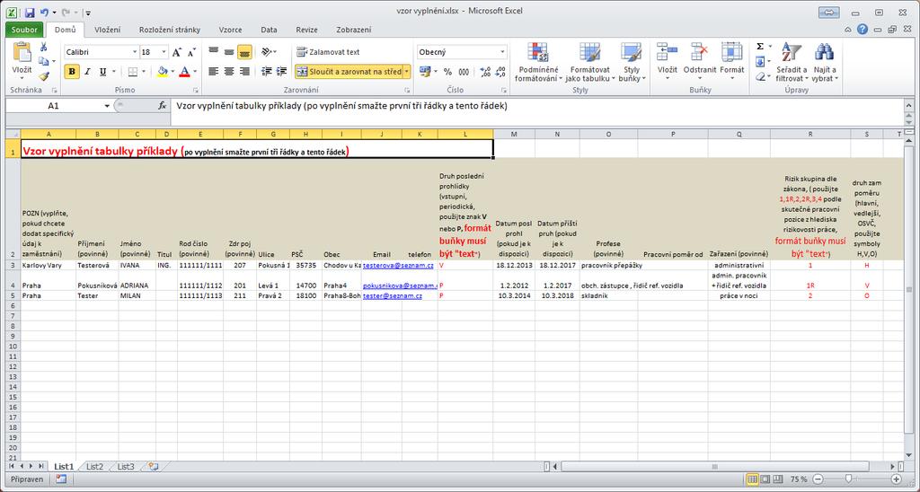The image size is (920, 492).
Task: Open number format dropdown Obecný
Action: tap(502, 52)
